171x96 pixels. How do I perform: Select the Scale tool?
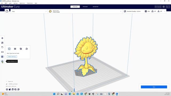(x=2, y=43)
